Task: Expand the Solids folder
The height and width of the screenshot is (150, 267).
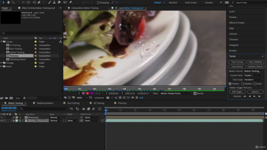Action: click(1, 66)
